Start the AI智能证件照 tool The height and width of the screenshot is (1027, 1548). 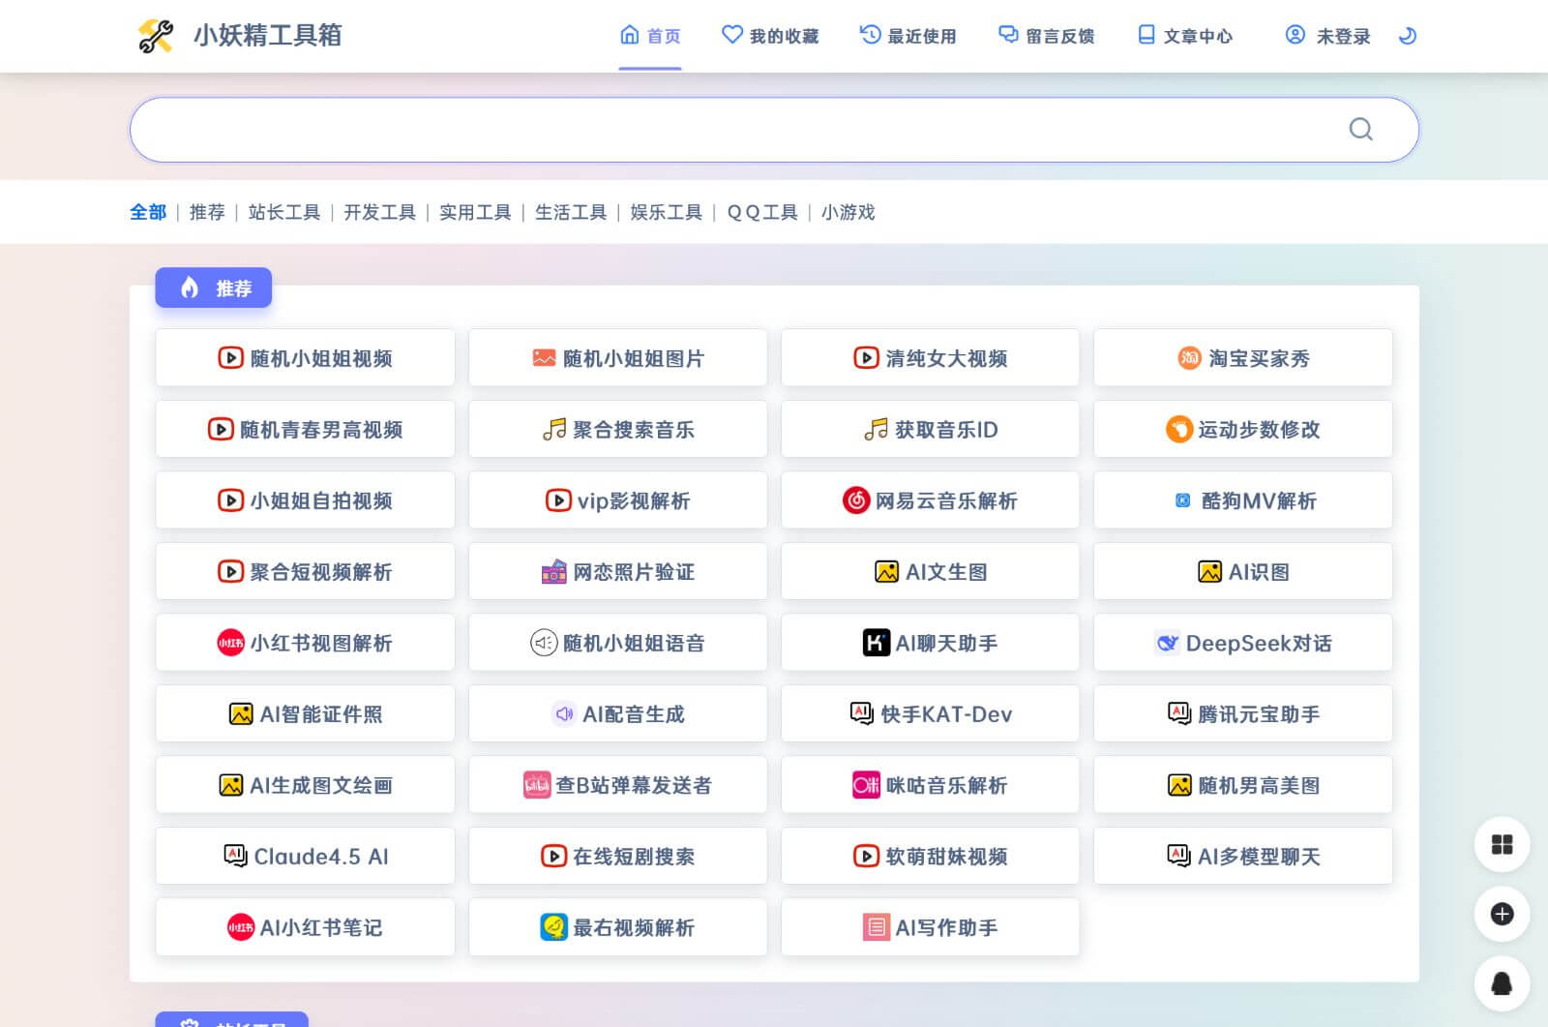coord(305,713)
